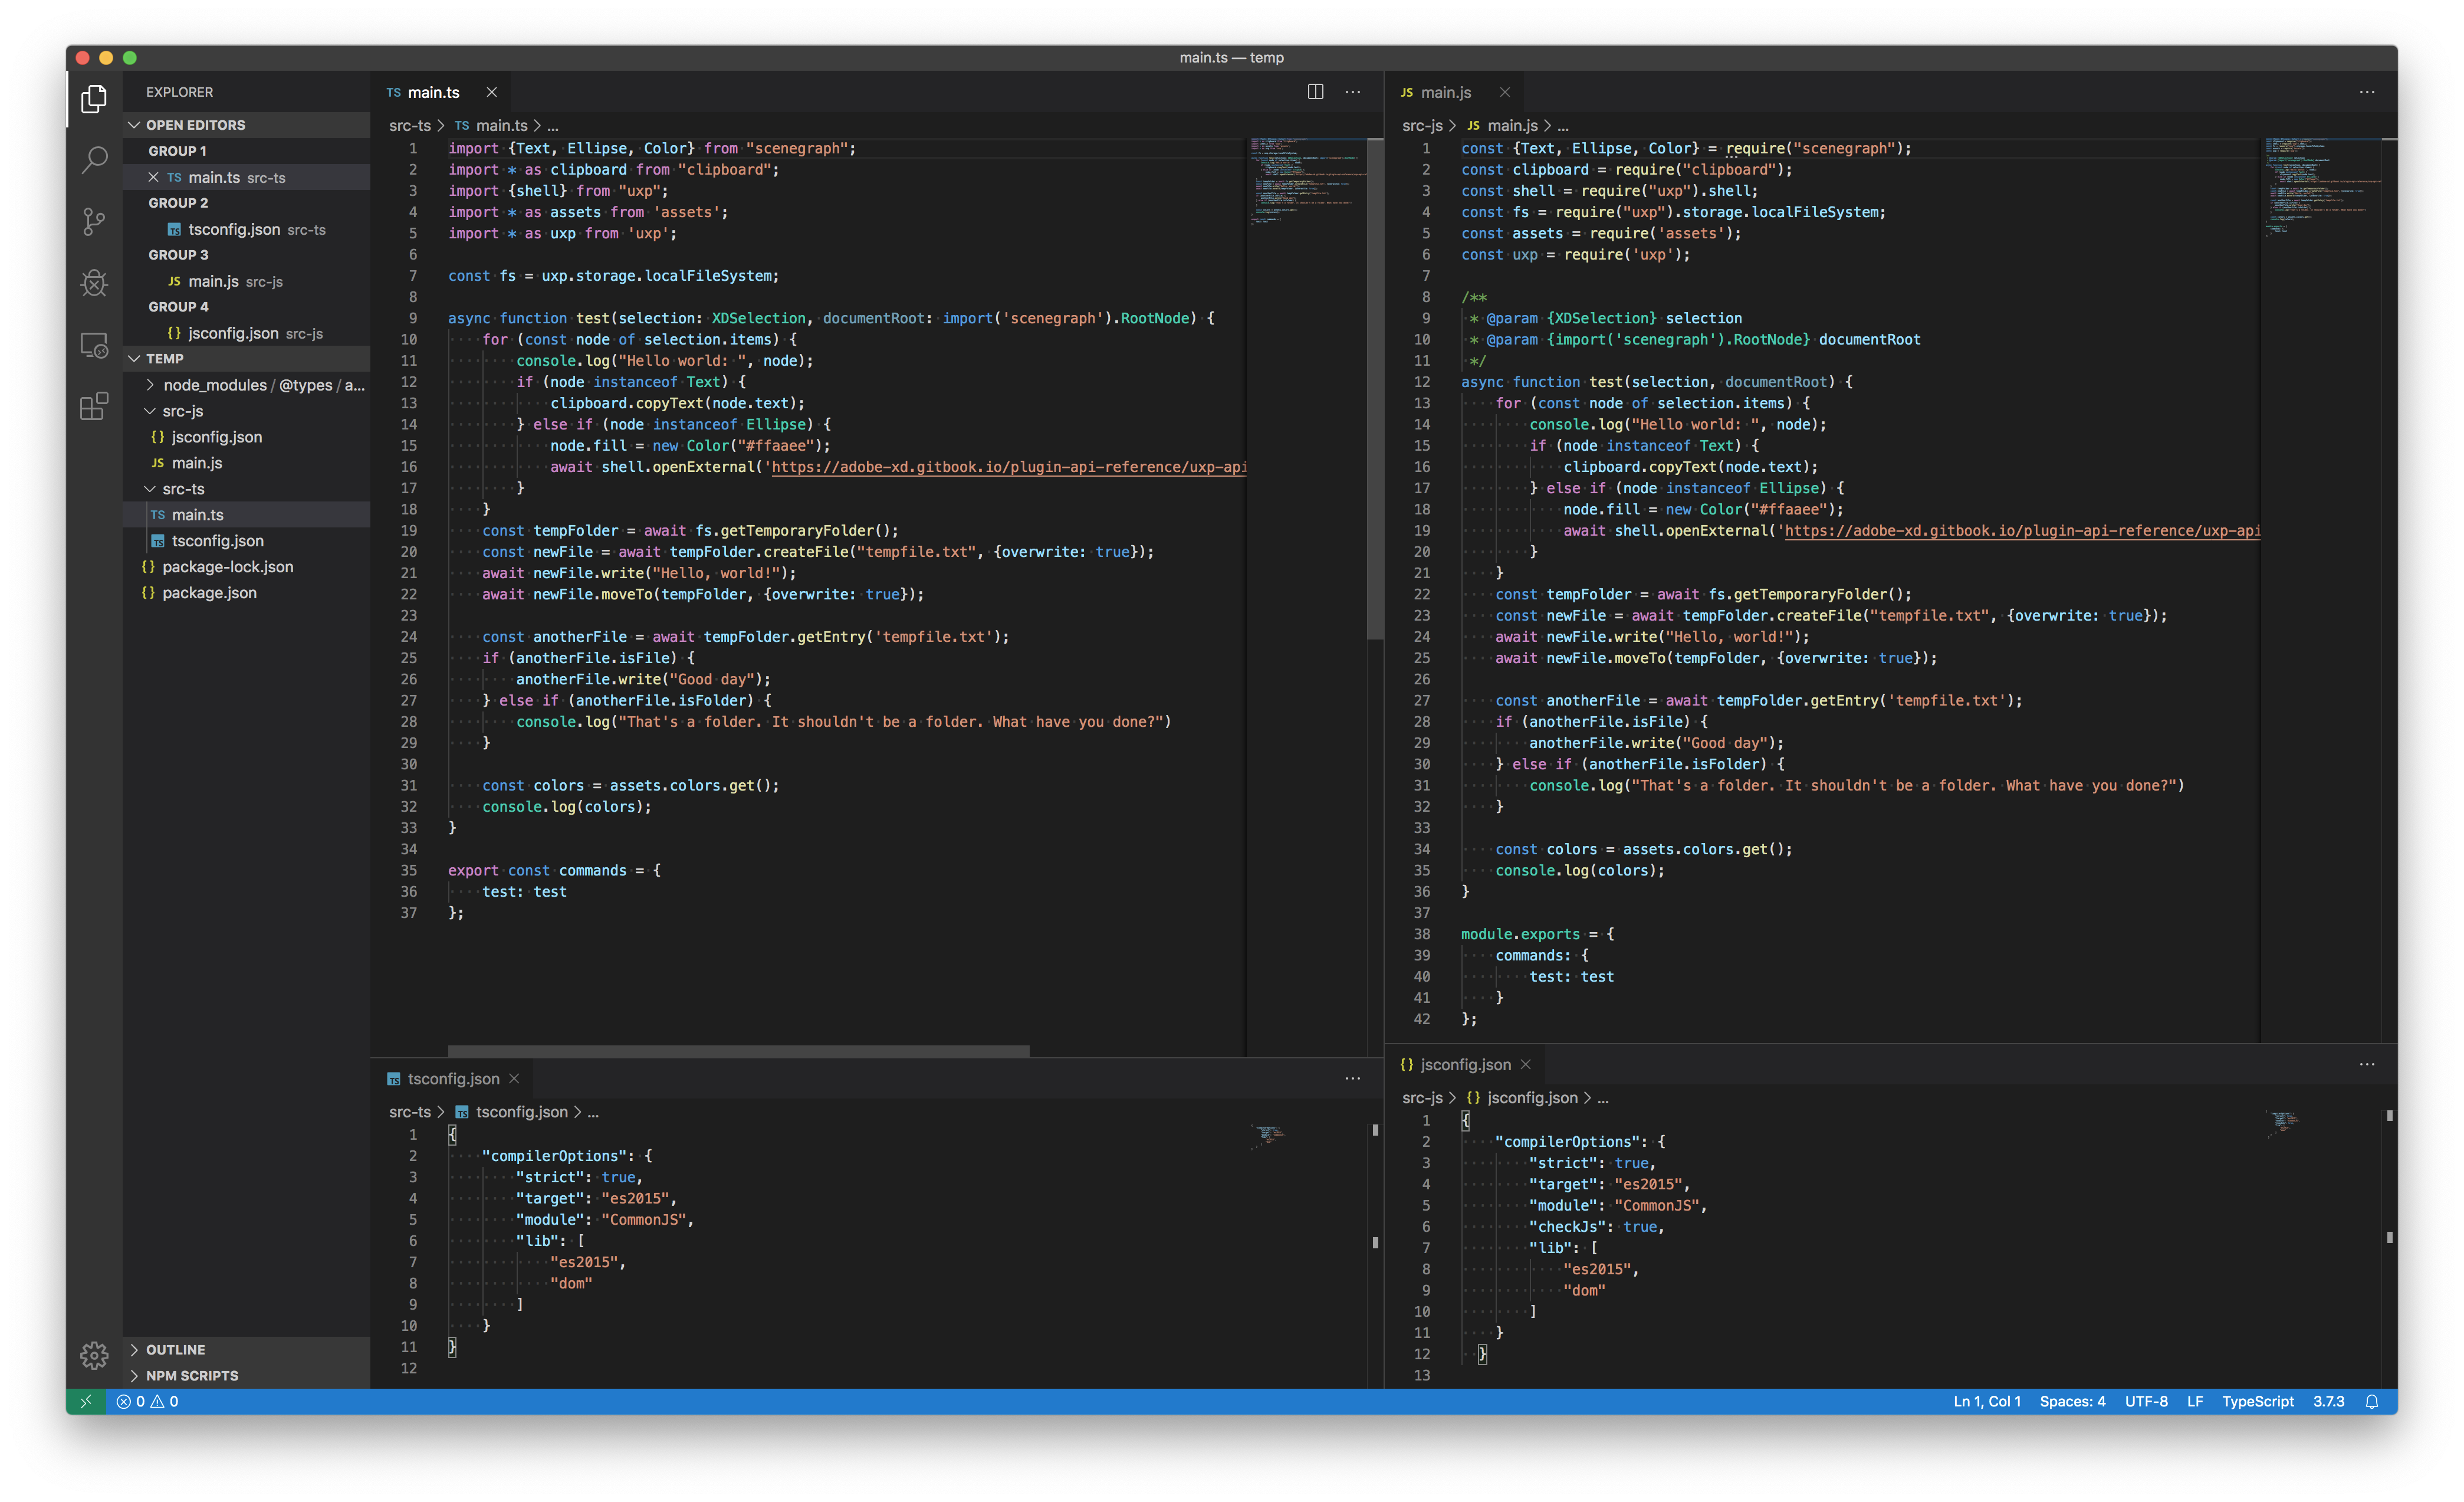This screenshot has height=1502, width=2464.
Task: Collapse the src-js folder
Action: click(246, 411)
